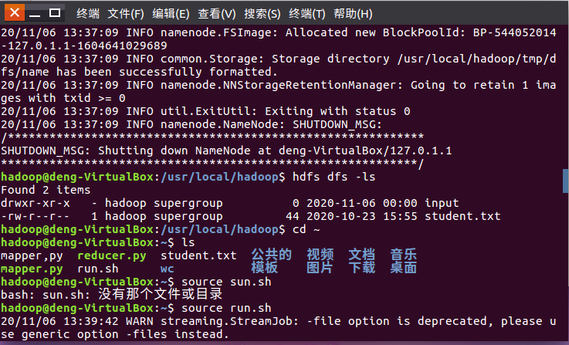Minimize the terminal window

[35, 13]
